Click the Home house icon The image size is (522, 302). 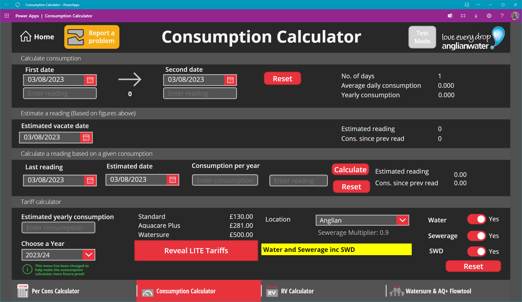pyautogui.click(x=26, y=37)
